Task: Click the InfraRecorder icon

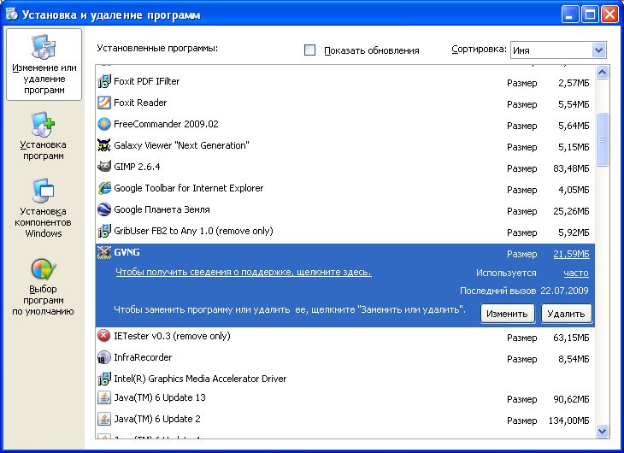Action: [104, 357]
